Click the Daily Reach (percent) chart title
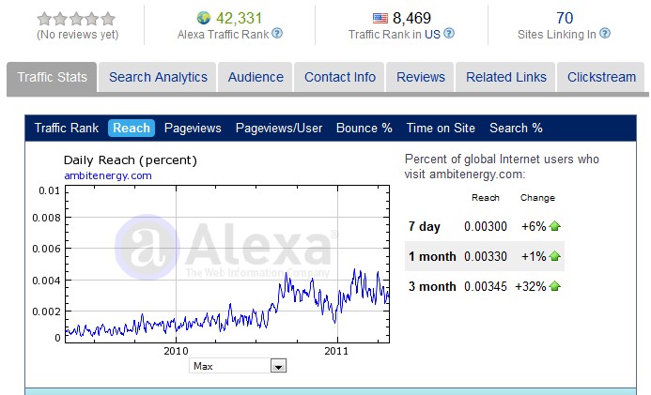 [131, 160]
